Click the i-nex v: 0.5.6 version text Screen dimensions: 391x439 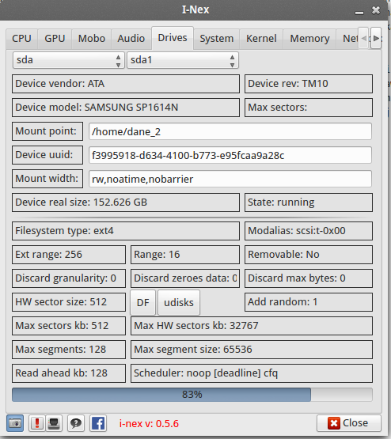[149, 424]
